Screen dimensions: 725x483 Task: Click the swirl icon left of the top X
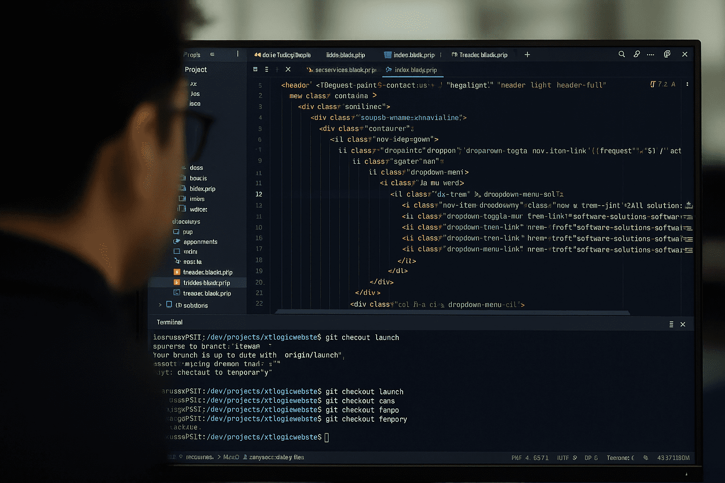click(667, 54)
